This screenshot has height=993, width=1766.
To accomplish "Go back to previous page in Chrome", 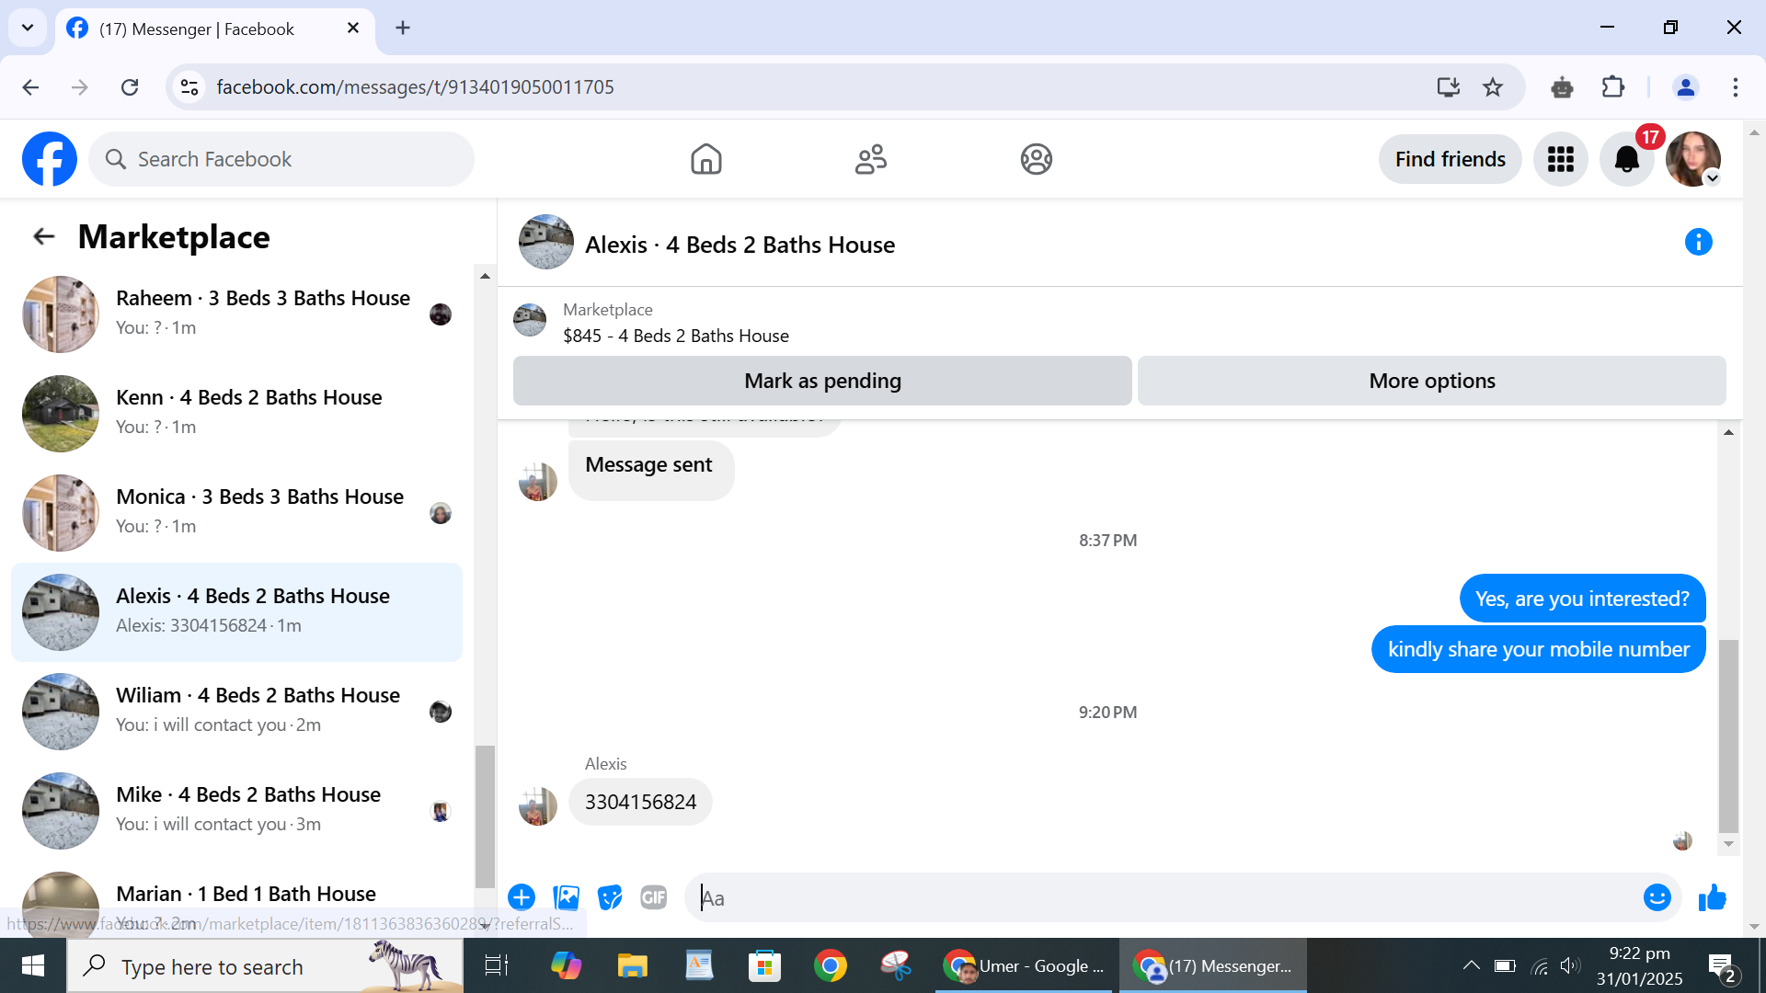I will [30, 87].
